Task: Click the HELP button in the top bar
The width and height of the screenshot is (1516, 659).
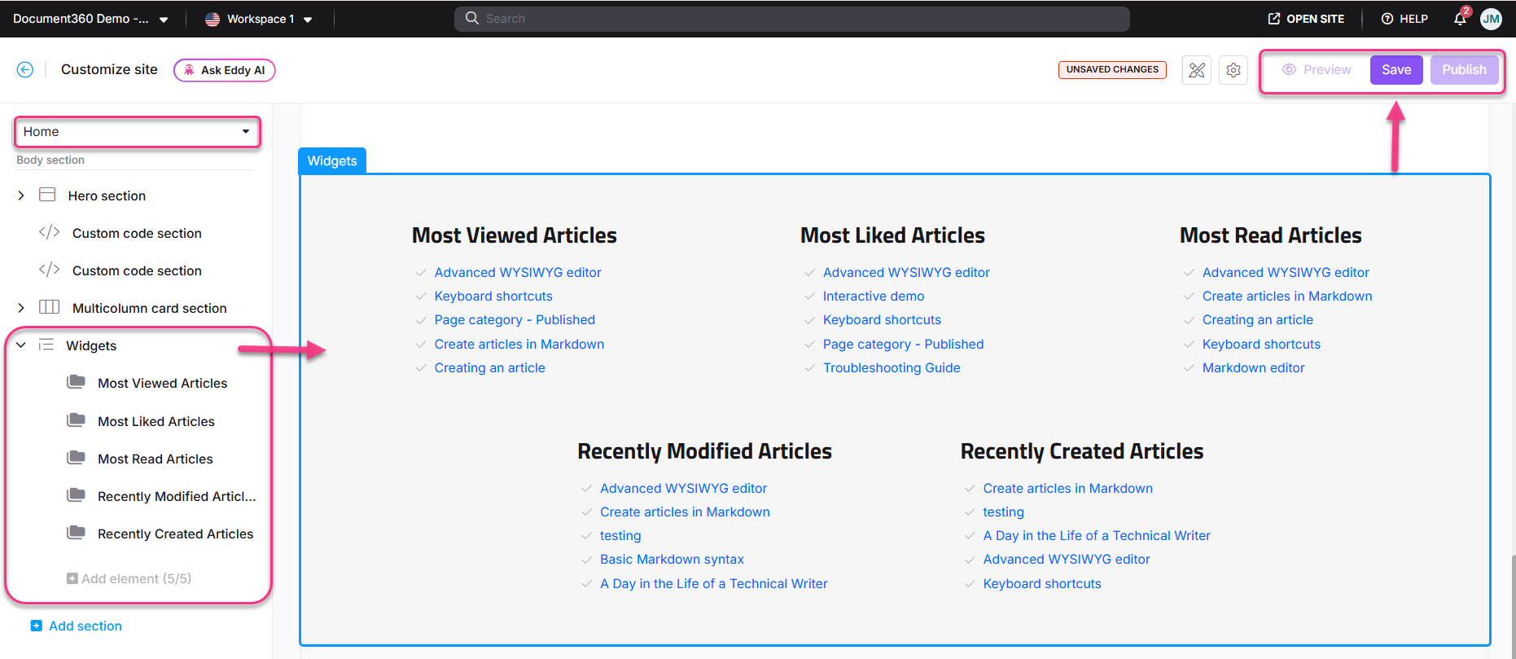Action: (x=1404, y=19)
